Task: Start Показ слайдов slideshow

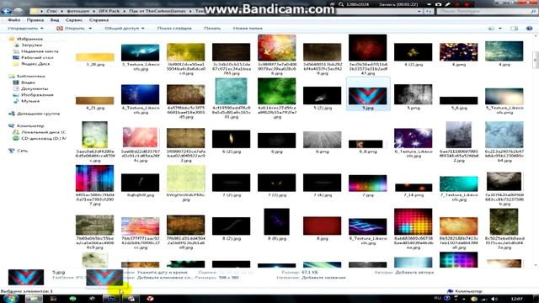Action: 174,28
